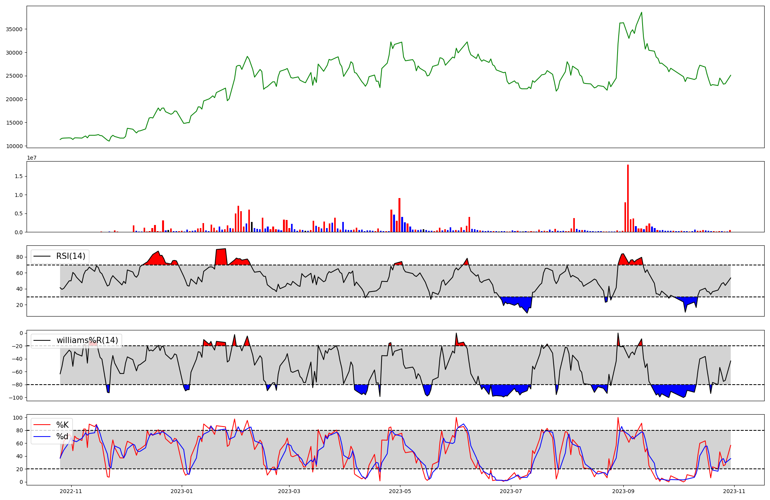Click the williams%R(14) legend label
The height and width of the screenshot is (500, 770).
pyautogui.click(x=87, y=340)
